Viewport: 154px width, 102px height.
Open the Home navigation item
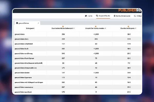[x=89, y=16]
